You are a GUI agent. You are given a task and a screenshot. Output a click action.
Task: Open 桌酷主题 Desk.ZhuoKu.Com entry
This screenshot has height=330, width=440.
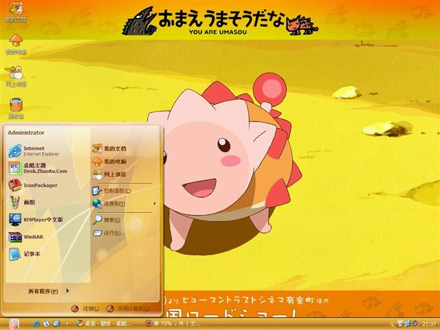pos(38,168)
